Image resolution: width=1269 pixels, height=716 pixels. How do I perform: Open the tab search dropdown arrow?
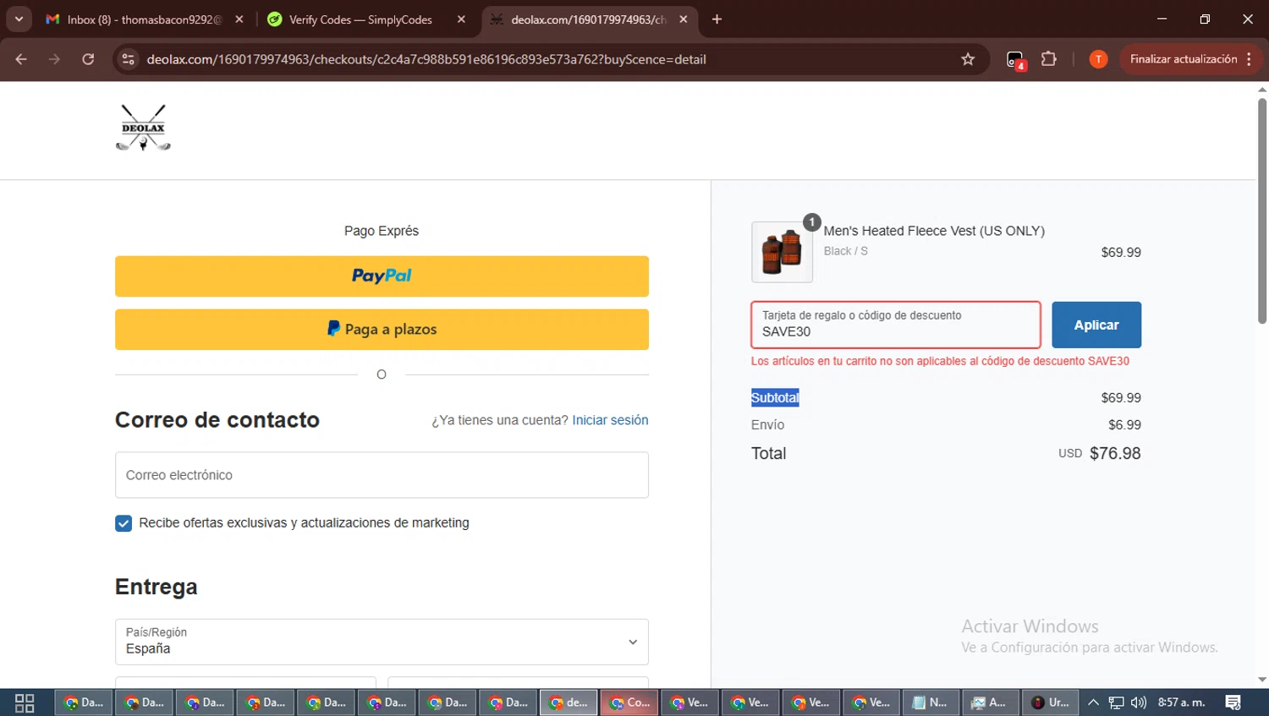(x=19, y=19)
